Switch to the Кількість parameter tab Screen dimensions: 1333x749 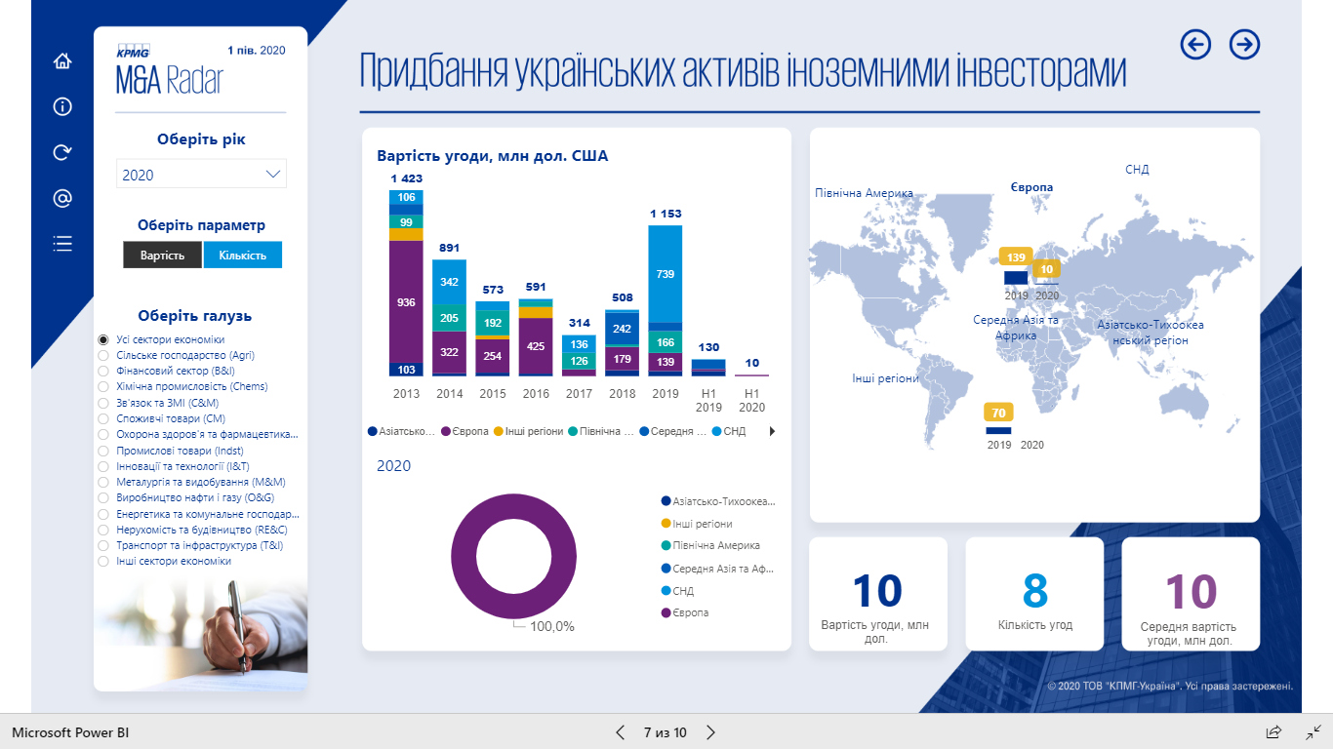[x=242, y=256]
